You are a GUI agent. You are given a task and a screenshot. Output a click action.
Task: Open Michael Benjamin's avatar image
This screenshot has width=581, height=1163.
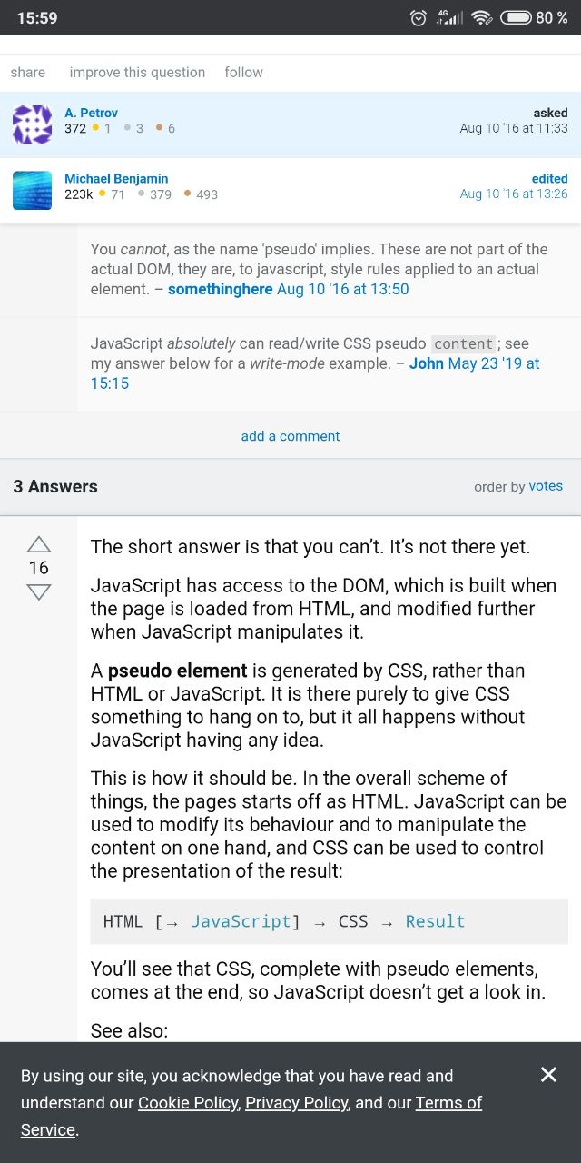pyautogui.click(x=32, y=190)
